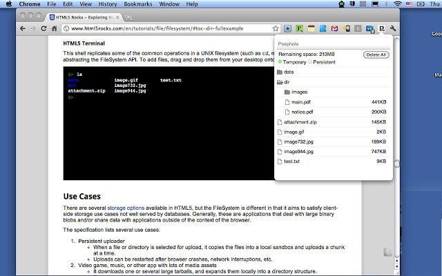Click the address bar URL field
The height and width of the screenshot is (276, 442).
click(x=171, y=28)
